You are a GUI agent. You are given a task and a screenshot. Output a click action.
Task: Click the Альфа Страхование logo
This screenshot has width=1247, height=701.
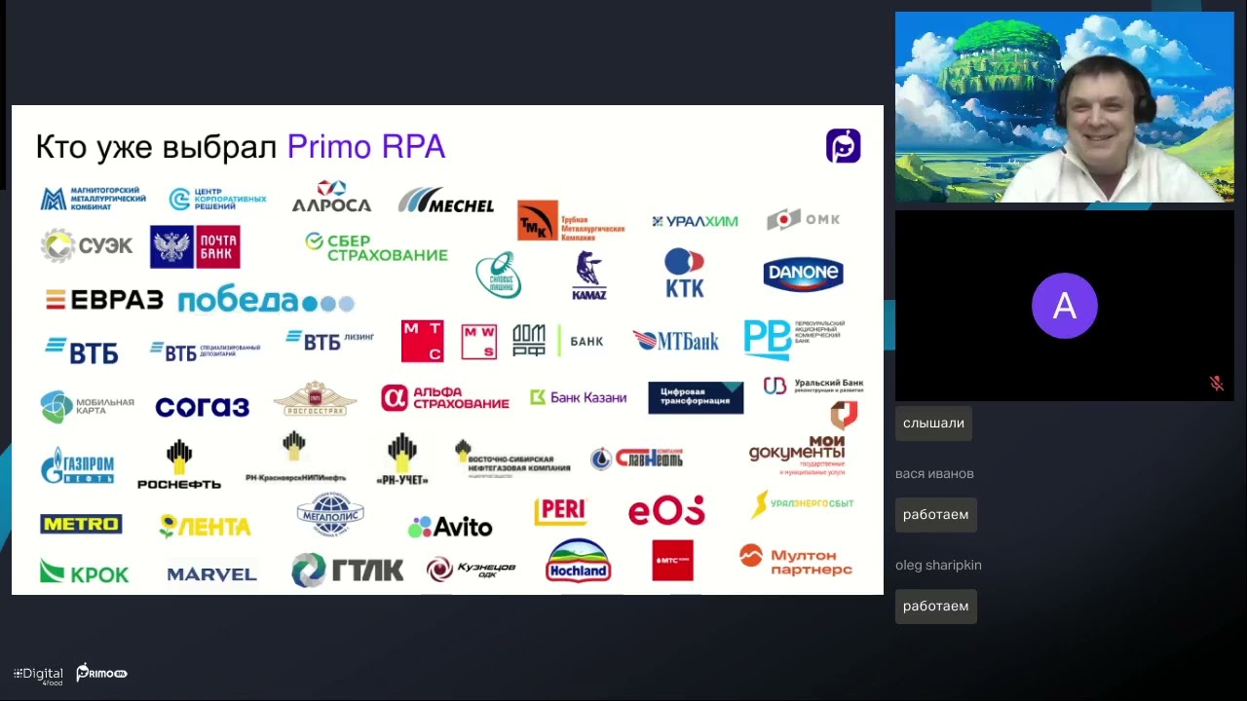tap(445, 397)
